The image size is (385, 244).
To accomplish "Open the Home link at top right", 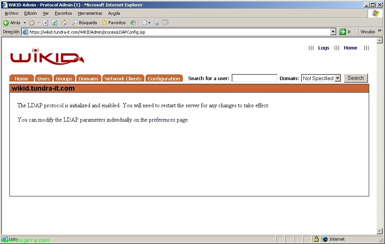I will tap(350, 48).
